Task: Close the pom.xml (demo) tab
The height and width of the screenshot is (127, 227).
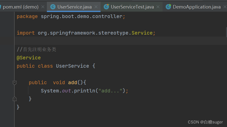Action: tap(43, 7)
